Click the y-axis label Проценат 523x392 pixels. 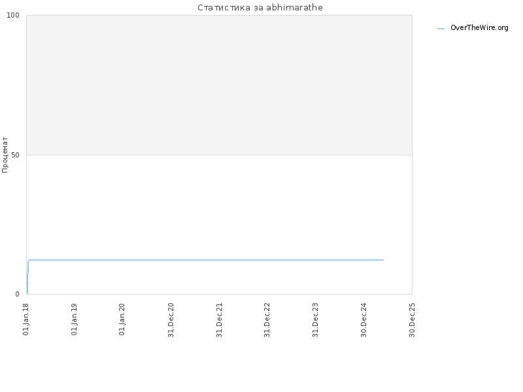tap(5, 155)
